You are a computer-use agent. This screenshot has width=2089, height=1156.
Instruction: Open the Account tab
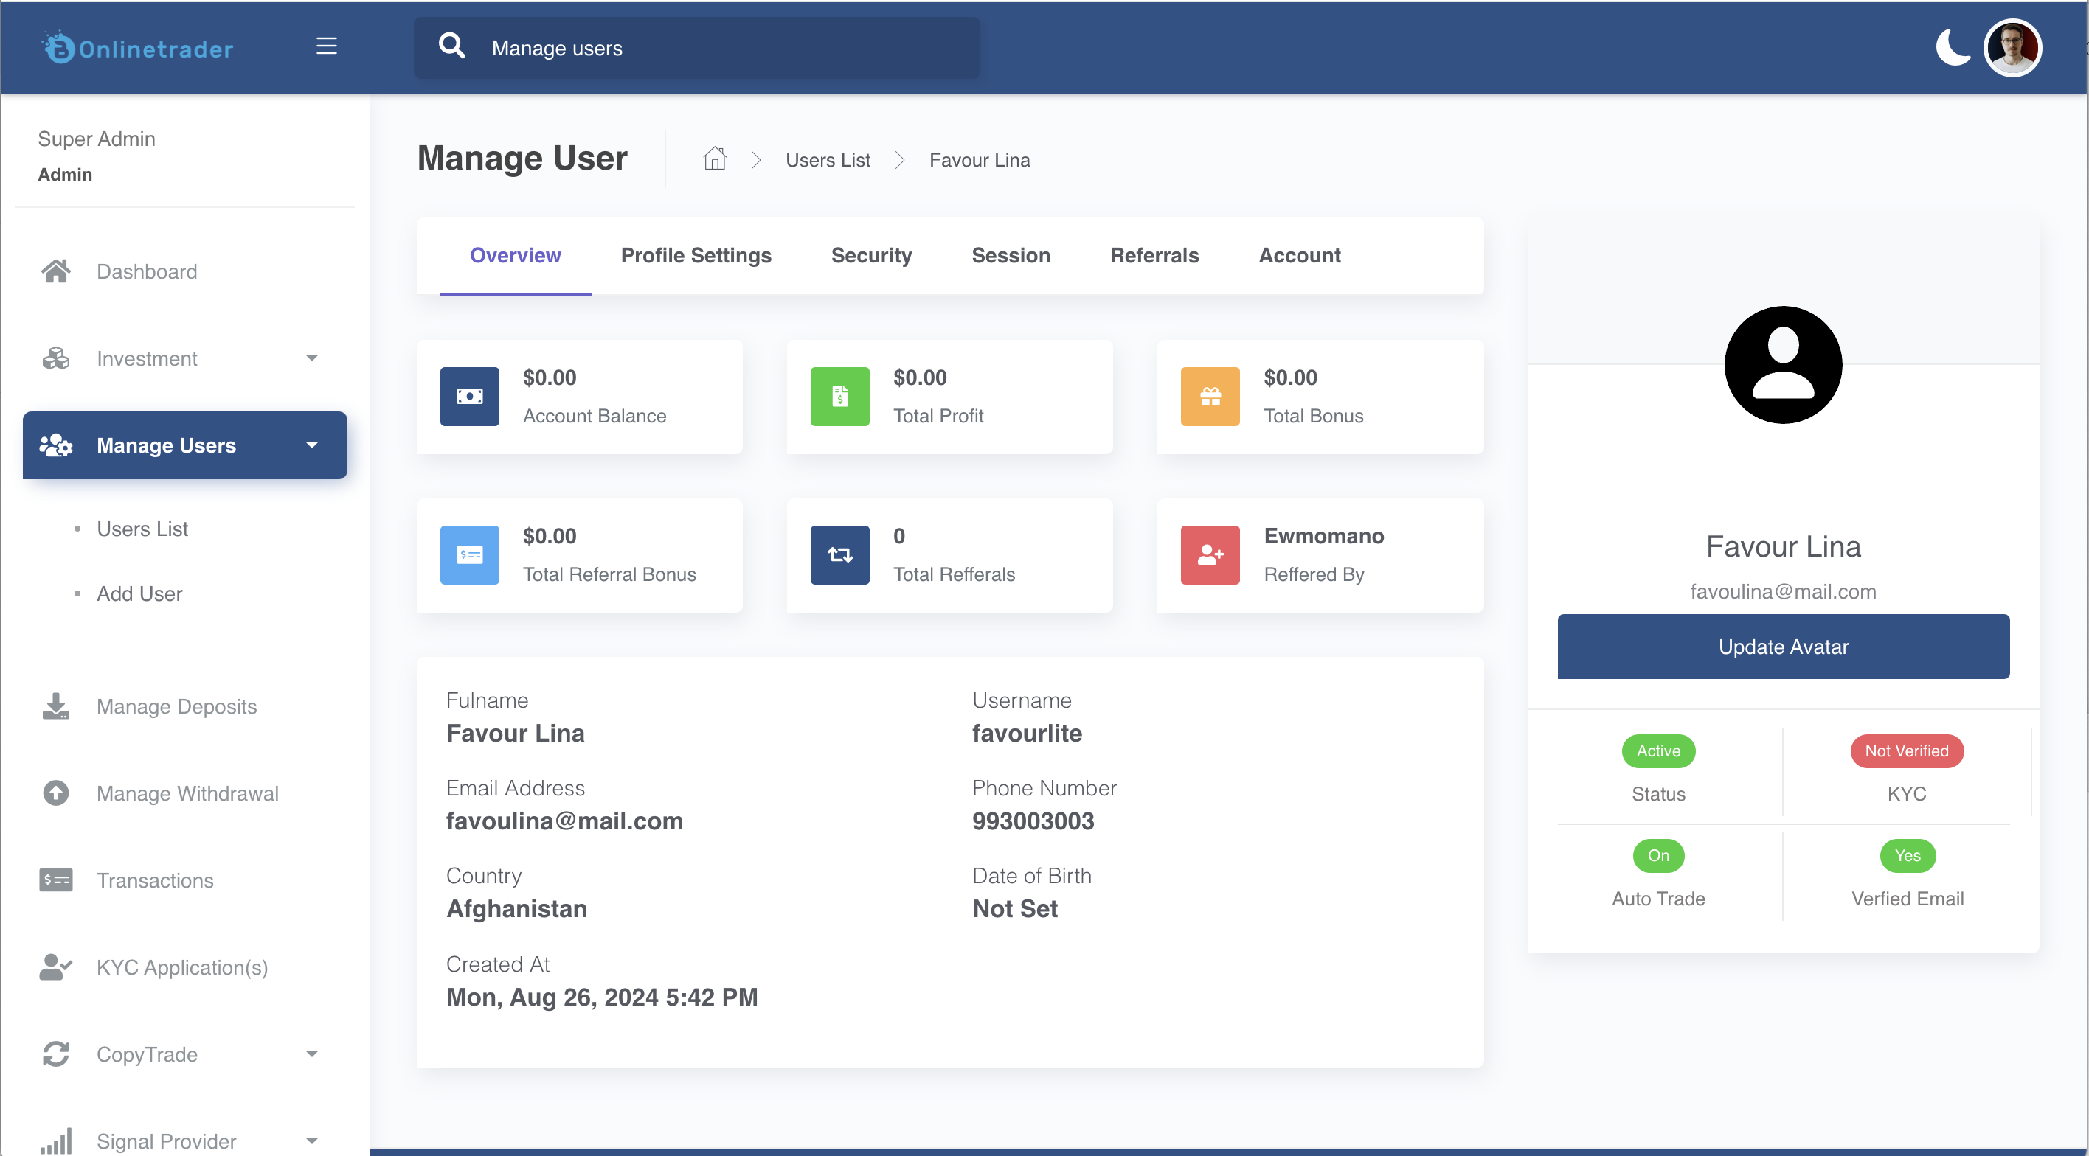point(1299,255)
